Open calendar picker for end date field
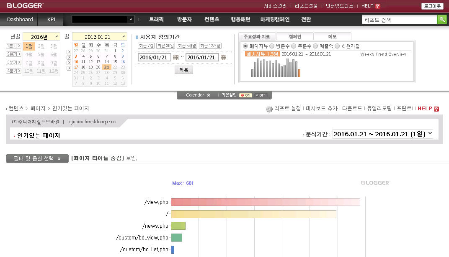This screenshot has height=257, width=449. click(223, 57)
